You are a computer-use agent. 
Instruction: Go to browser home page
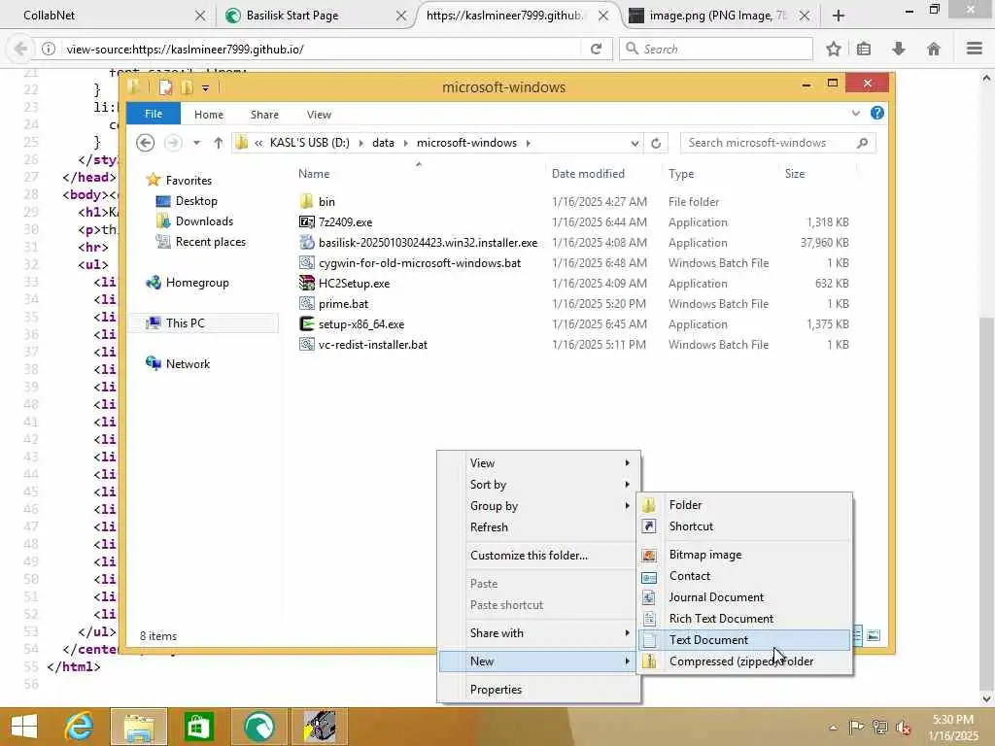[x=934, y=49]
